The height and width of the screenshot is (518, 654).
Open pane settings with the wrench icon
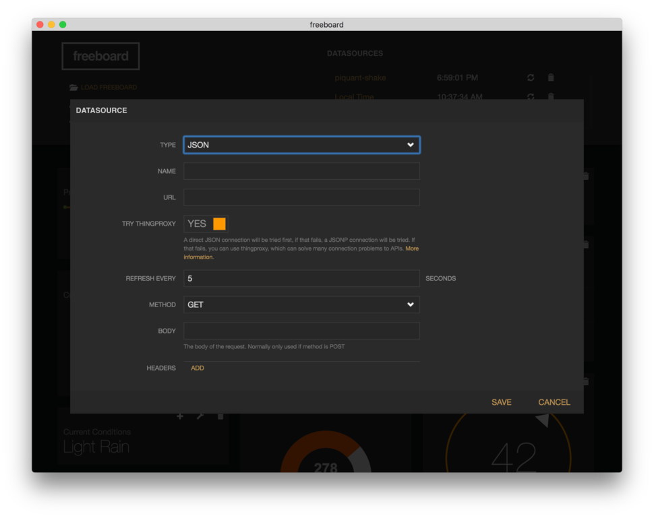(200, 416)
